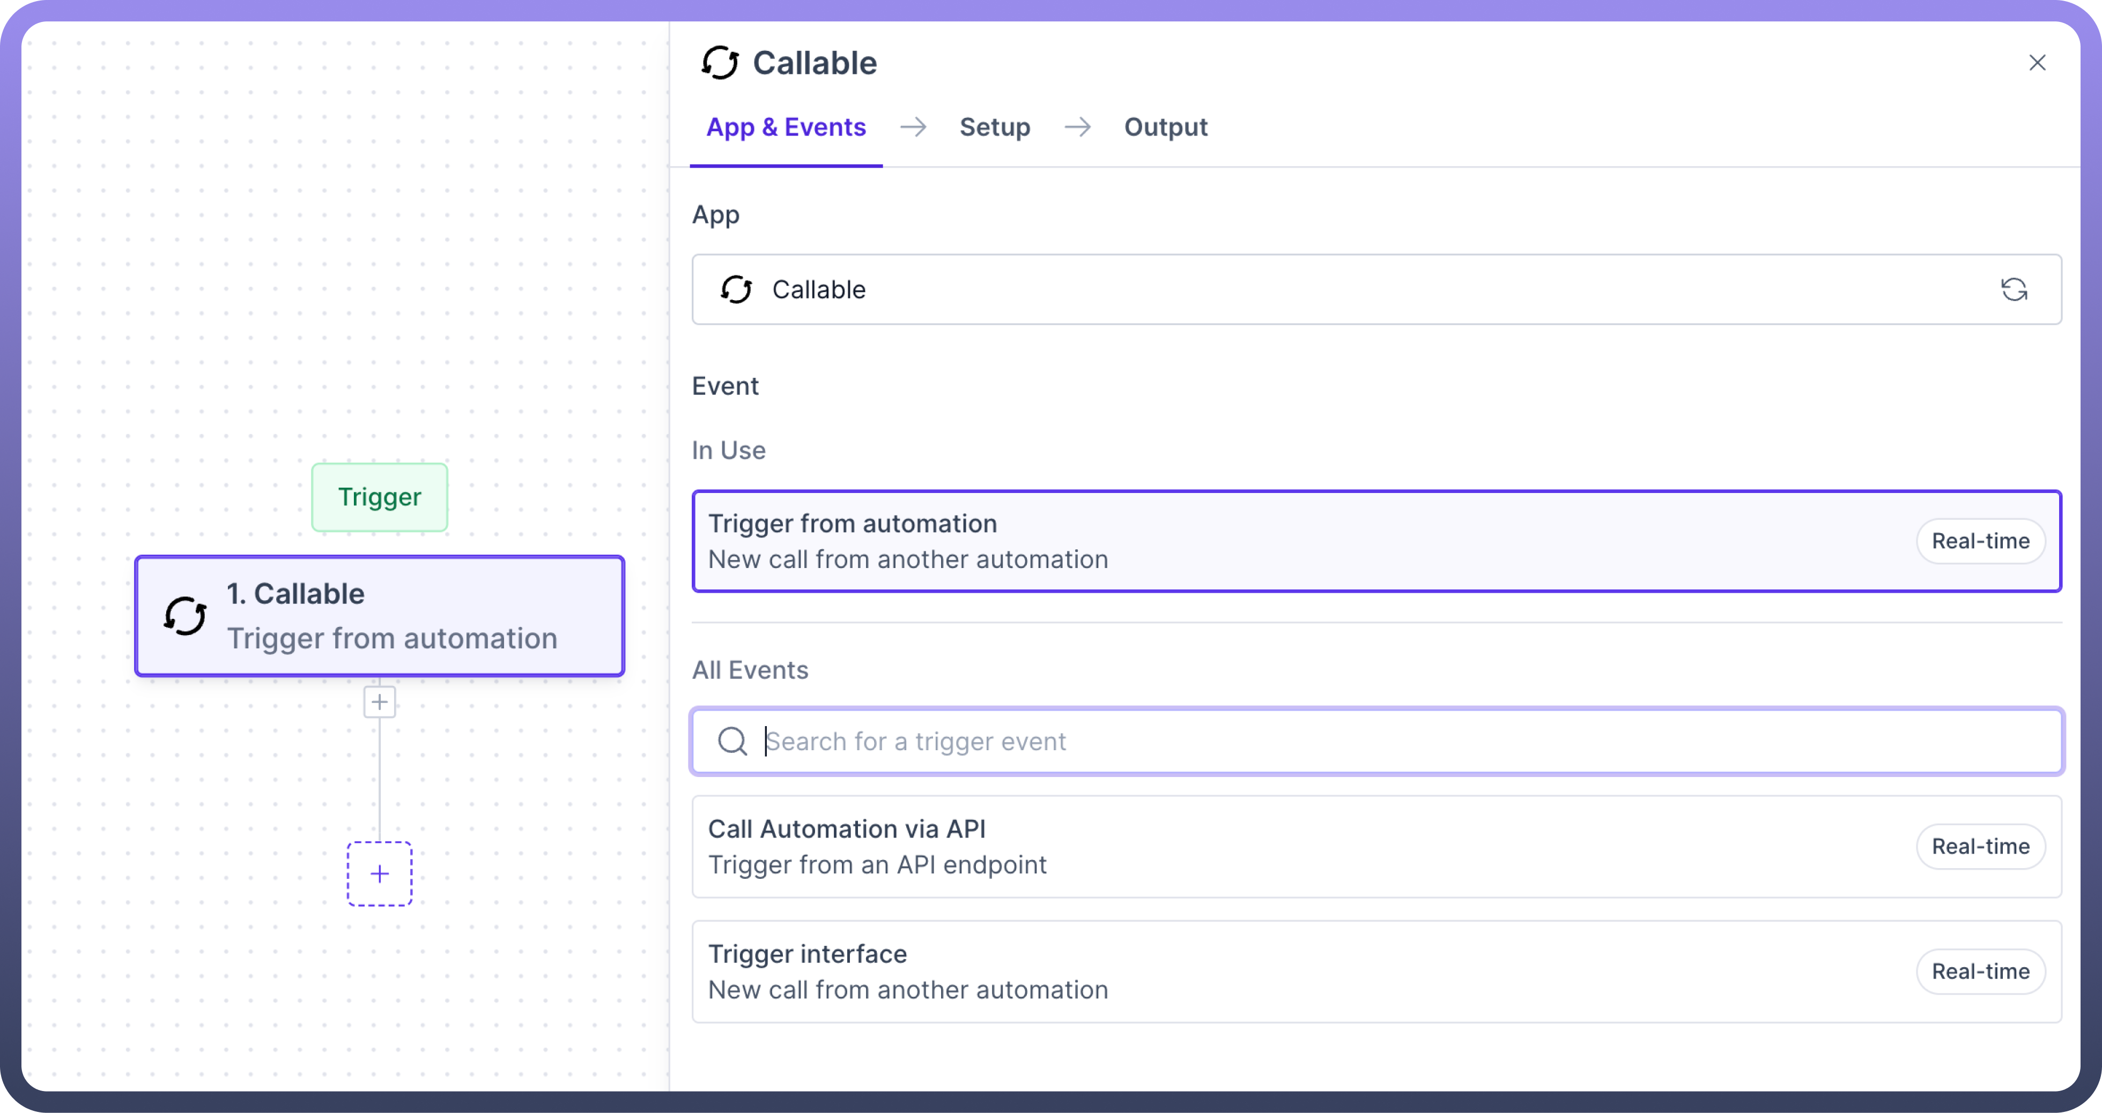Open the App & Events tab
2102x1113 pixels.
(x=786, y=127)
